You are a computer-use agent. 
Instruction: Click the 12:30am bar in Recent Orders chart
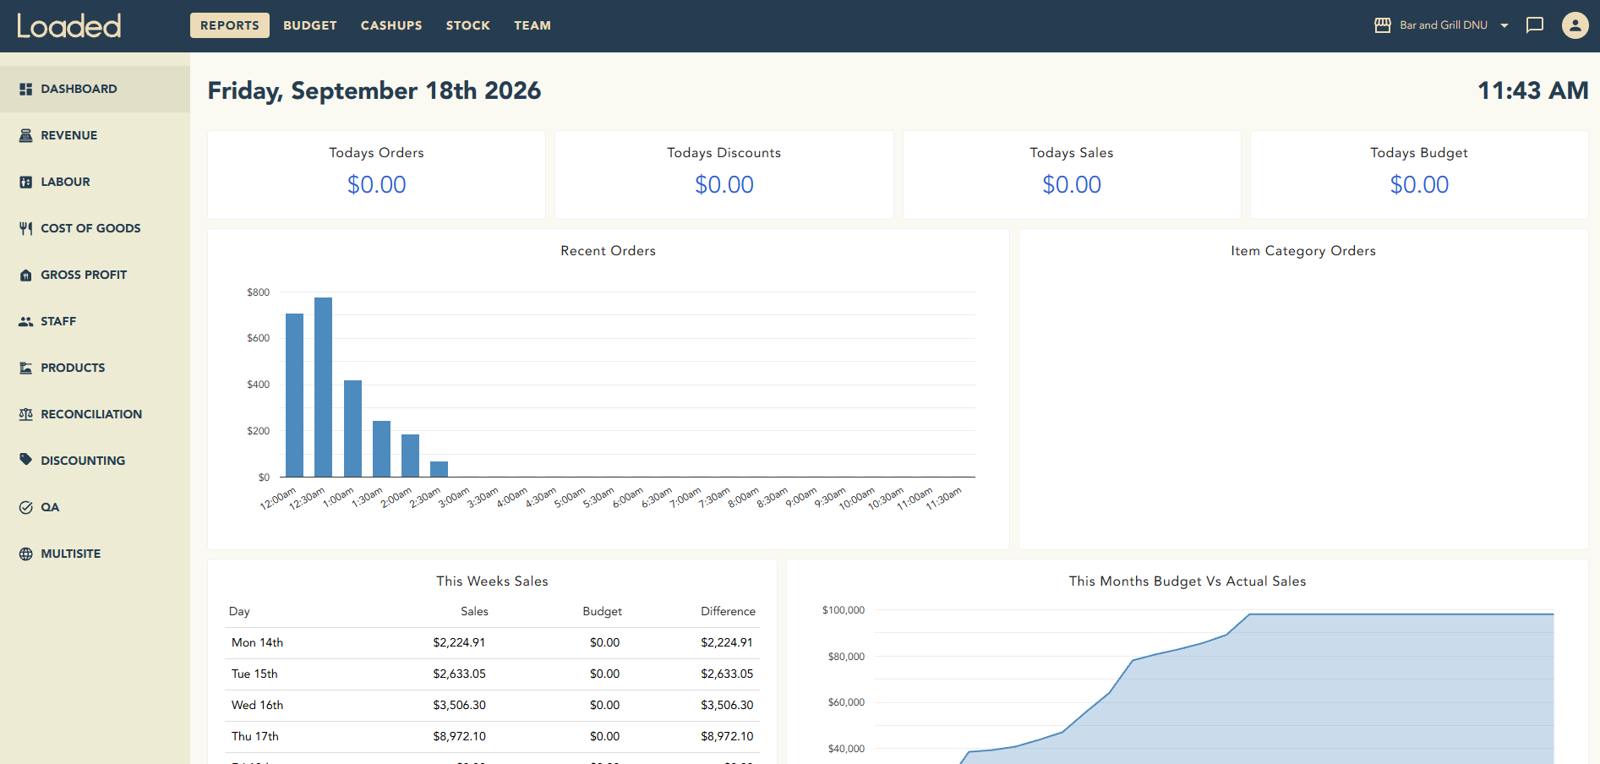(x=323, y=387)
